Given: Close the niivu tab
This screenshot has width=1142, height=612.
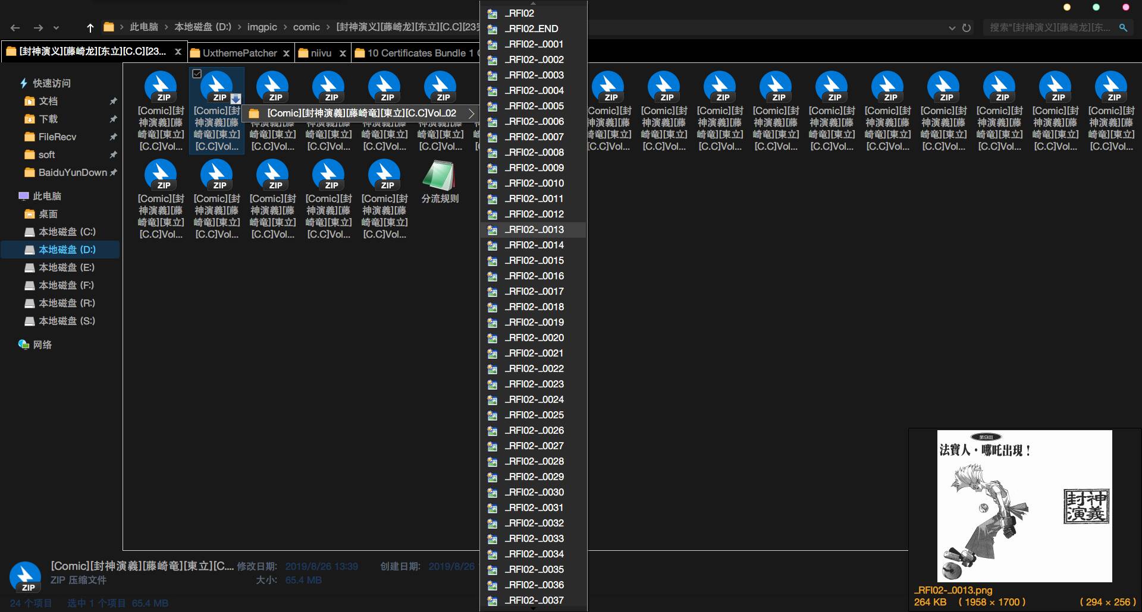Looking at the screenshot, I should (x=343, y=53).
